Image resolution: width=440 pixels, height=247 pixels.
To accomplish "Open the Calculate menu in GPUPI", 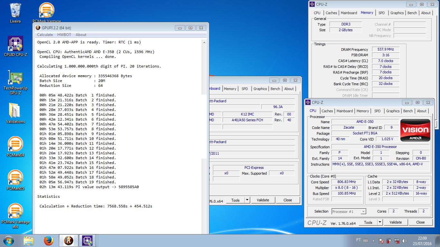I will pyautogui.click(x=45, y=35).
